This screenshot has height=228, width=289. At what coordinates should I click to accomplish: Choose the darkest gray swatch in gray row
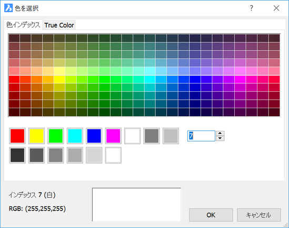17,155
